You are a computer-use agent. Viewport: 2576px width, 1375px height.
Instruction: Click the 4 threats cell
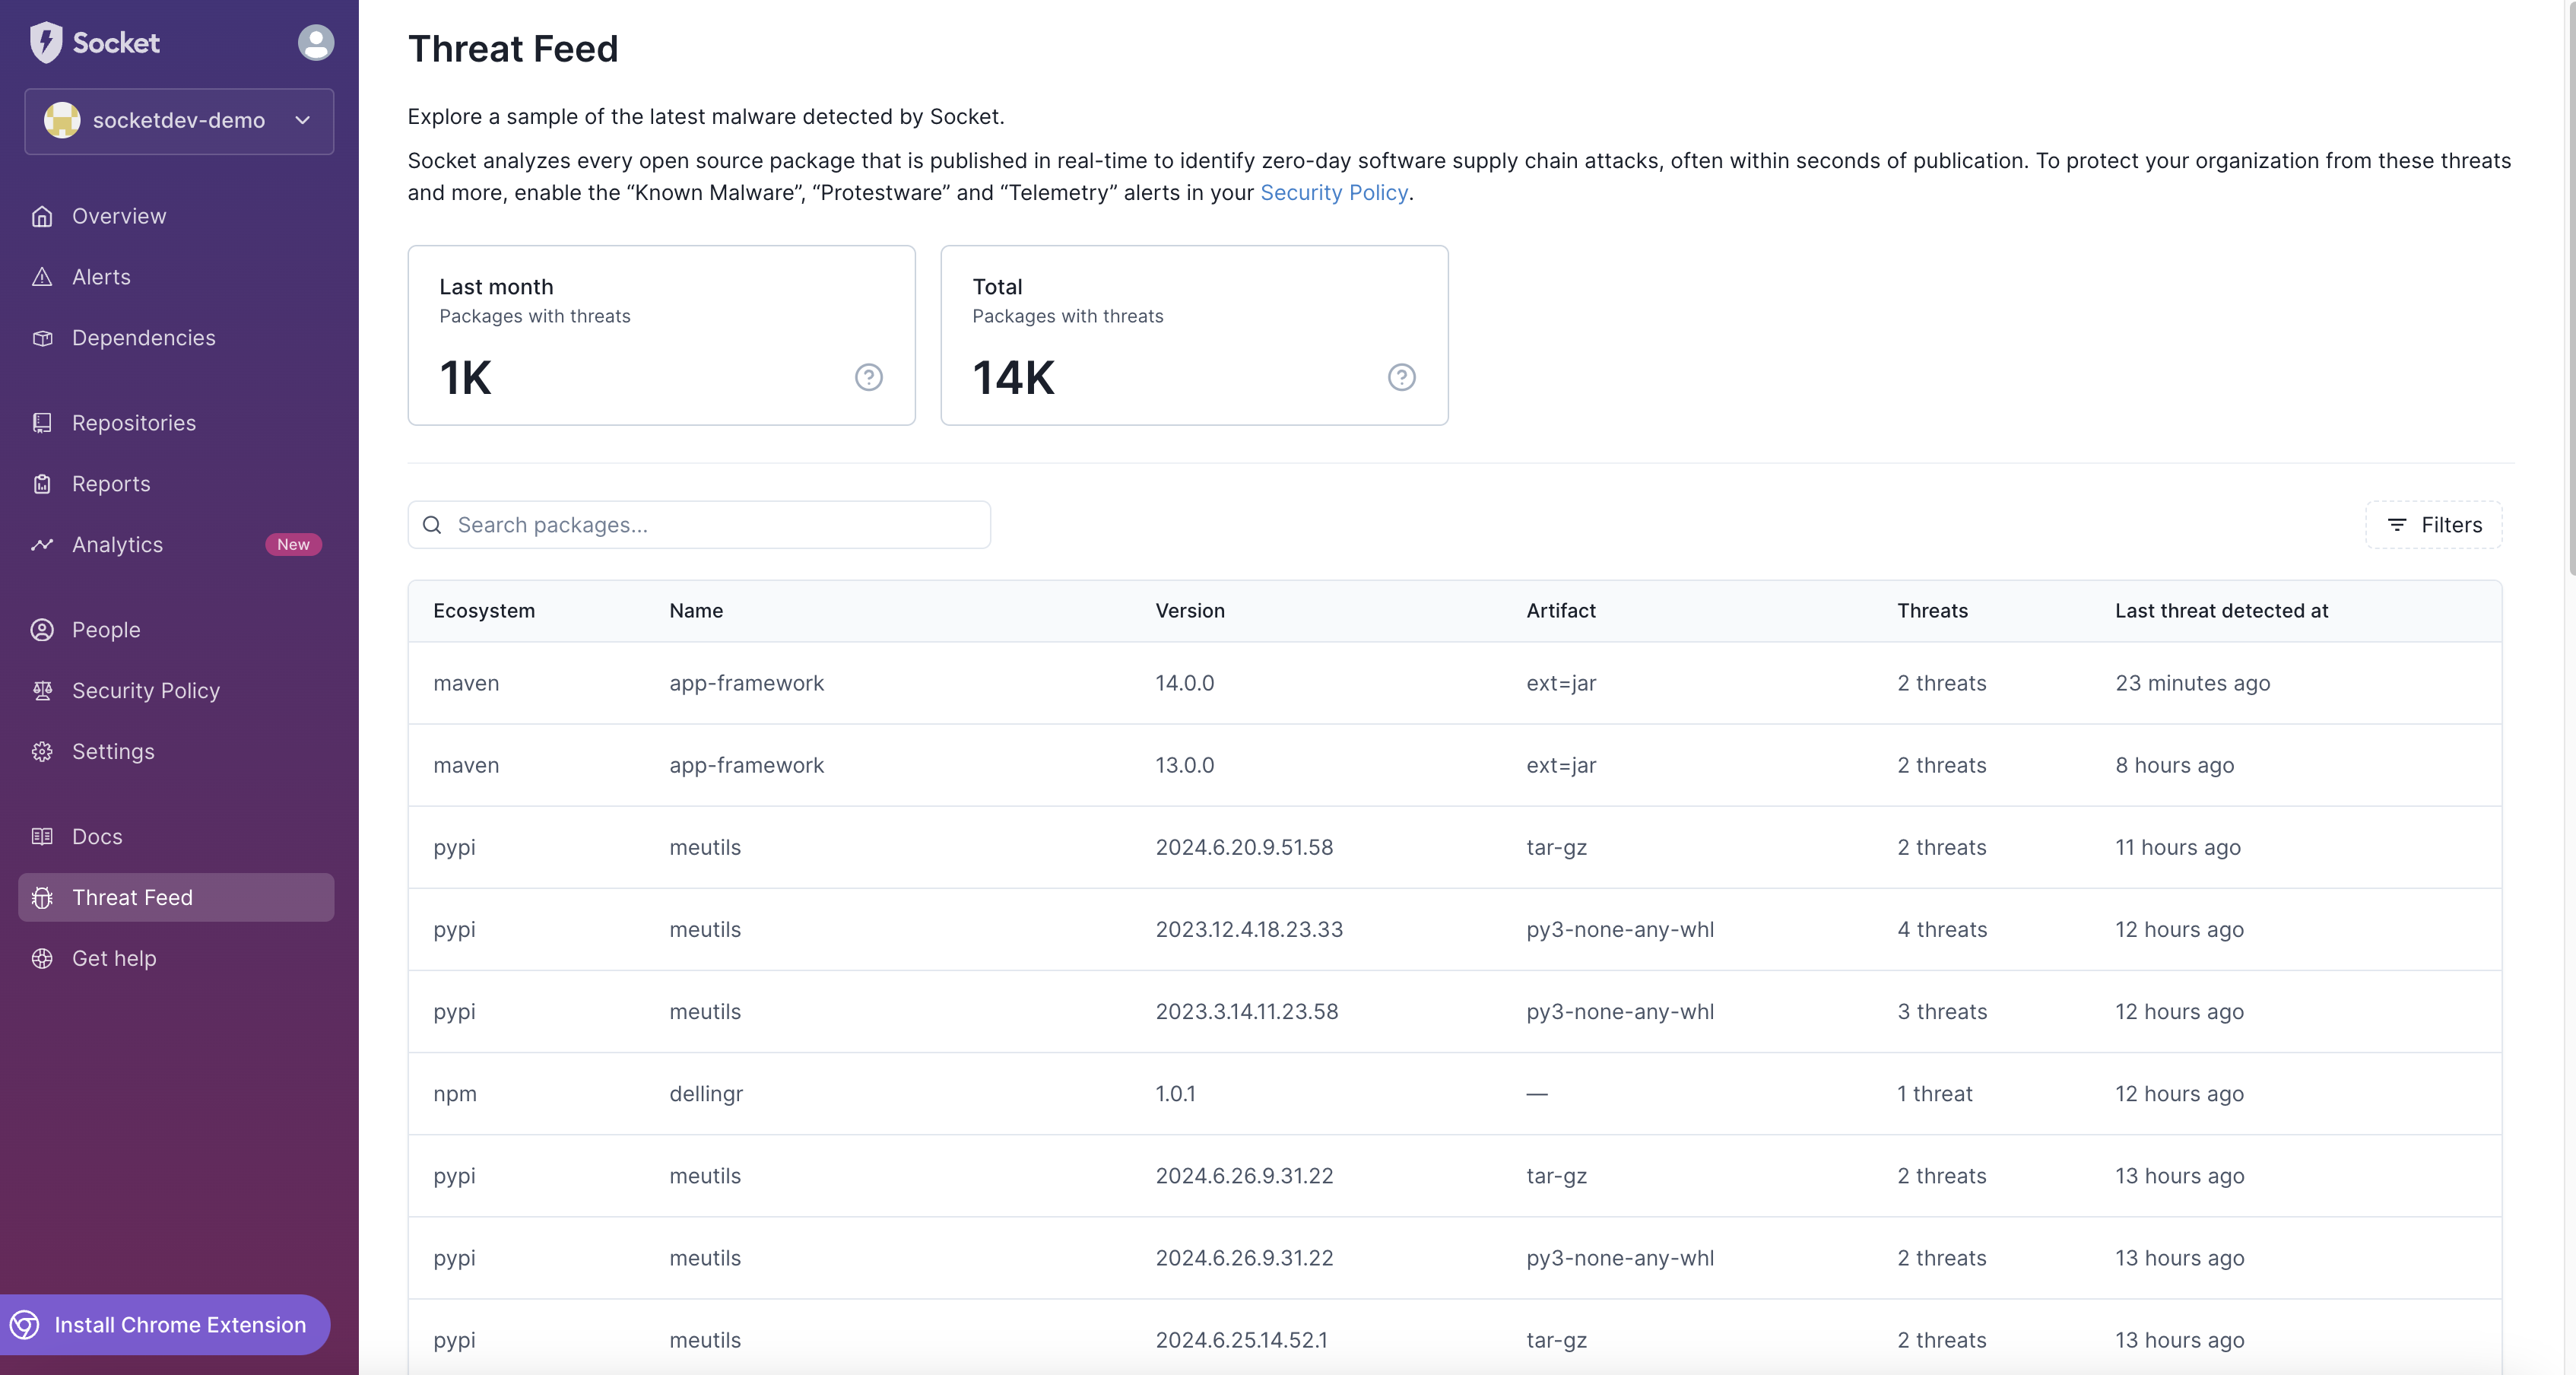pos(1942,929)
